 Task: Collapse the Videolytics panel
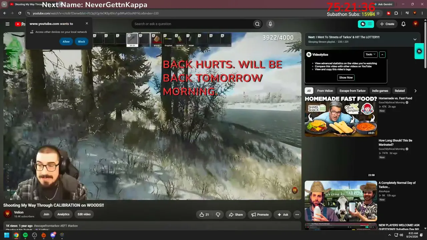[382, 54]
